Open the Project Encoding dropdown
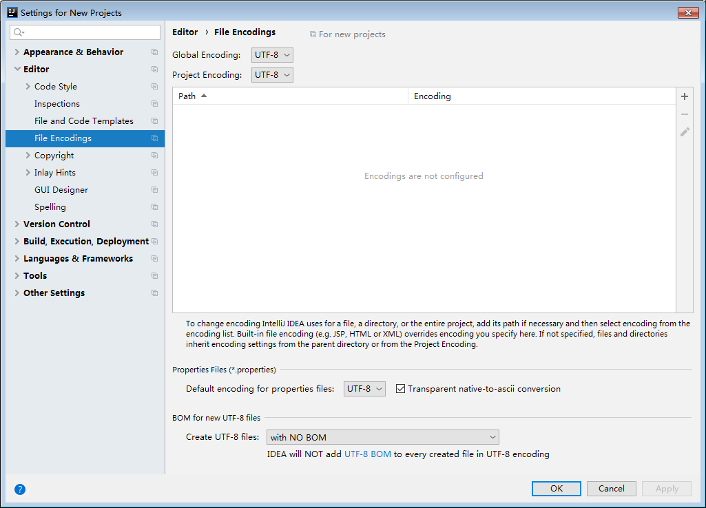This screenshot has height=508, width=706. point(272,75)
